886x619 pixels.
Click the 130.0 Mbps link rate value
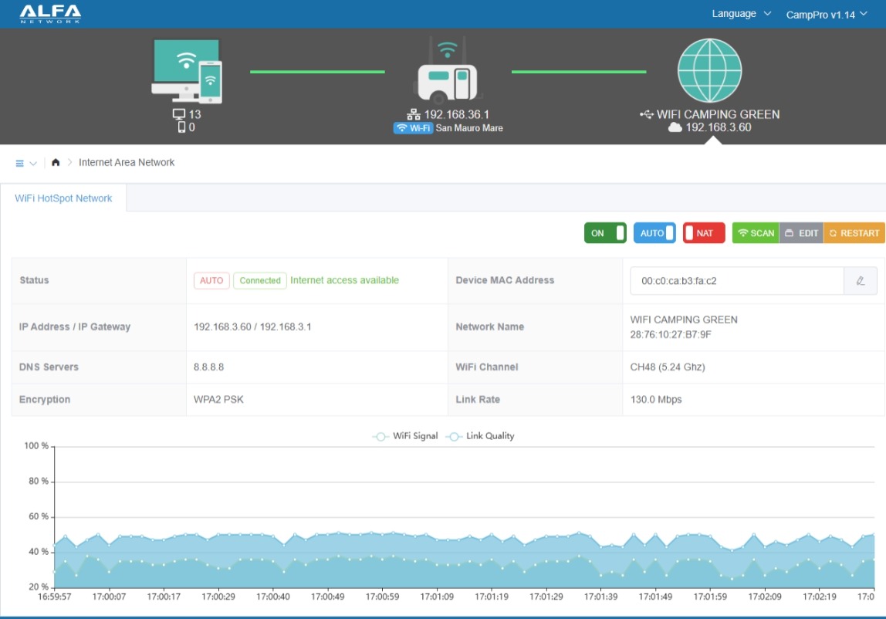coord(655,400)
